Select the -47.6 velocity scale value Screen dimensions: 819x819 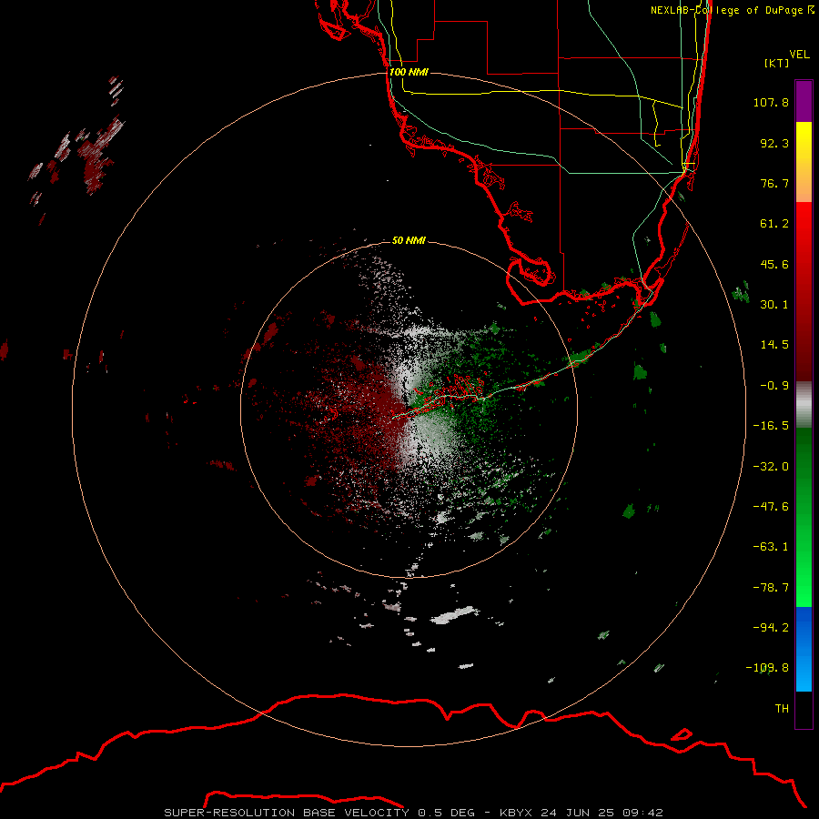coord(771,507)
